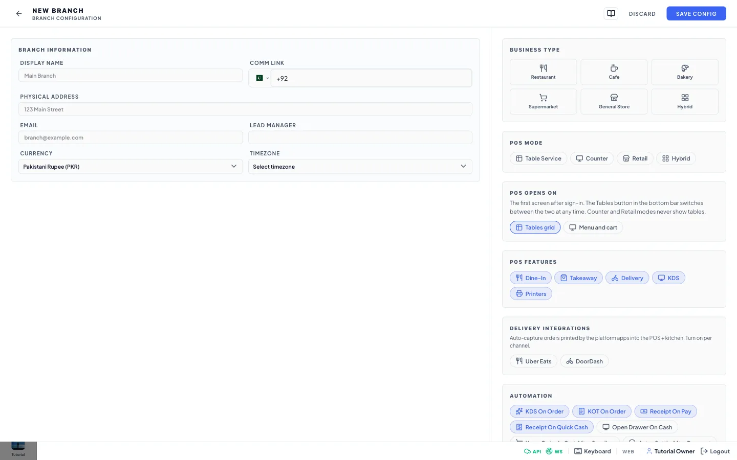Image resolution: width=737 pixels, height=460 pixels.
Task: Select the Bakery business type
Action: [685, 72]
